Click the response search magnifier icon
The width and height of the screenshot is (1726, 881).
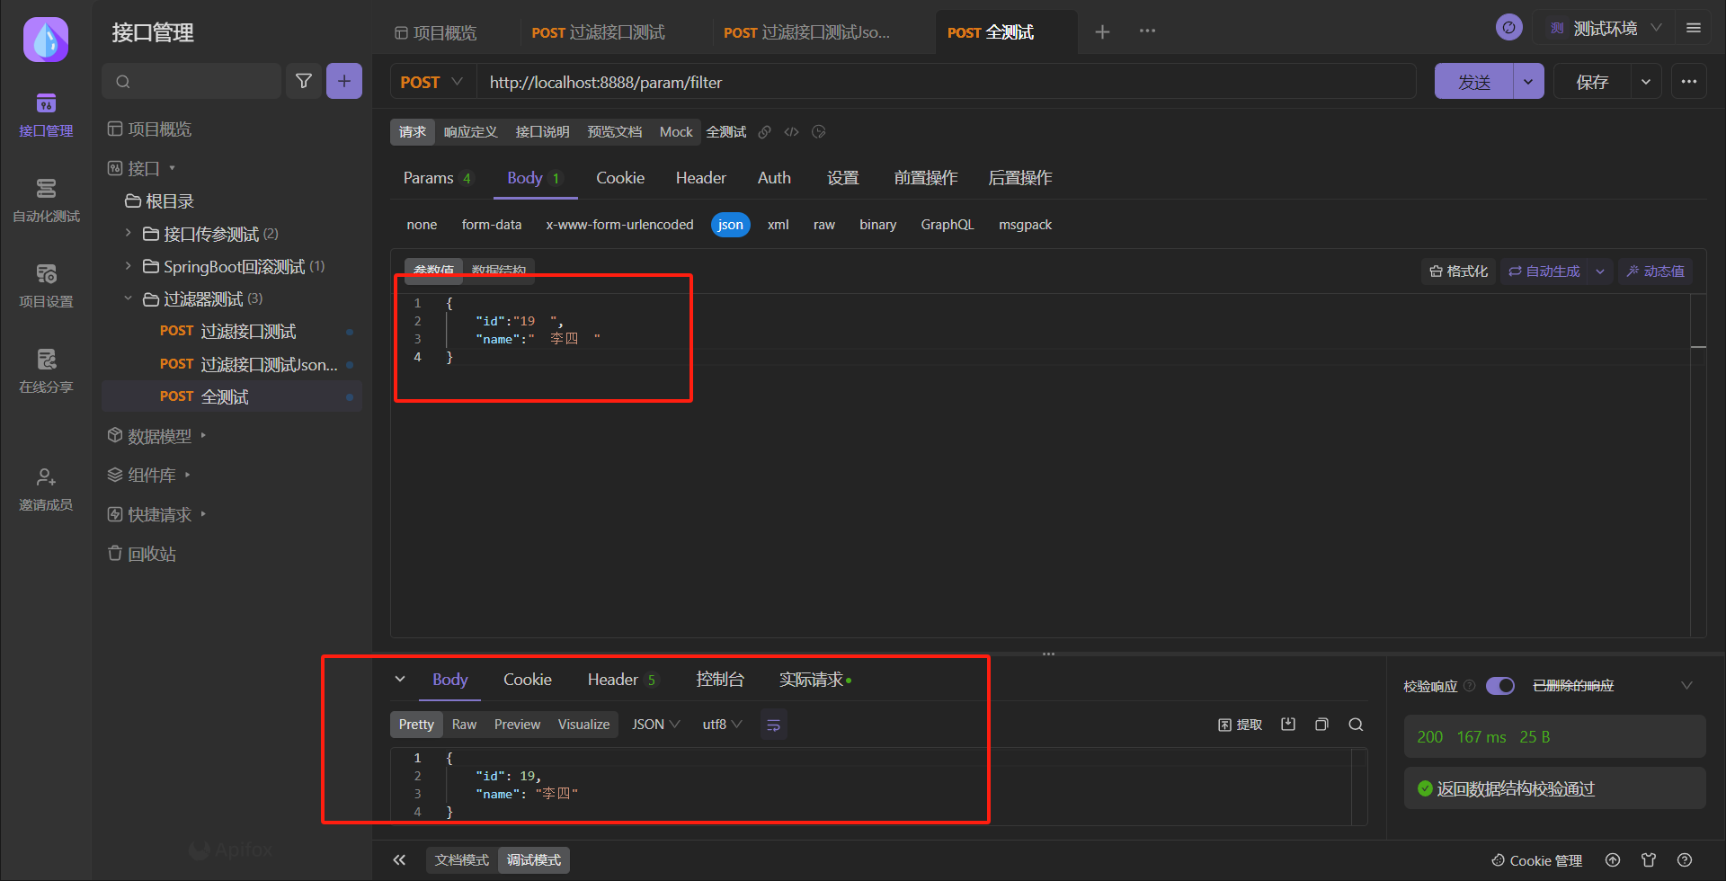tap(1356, 725)
